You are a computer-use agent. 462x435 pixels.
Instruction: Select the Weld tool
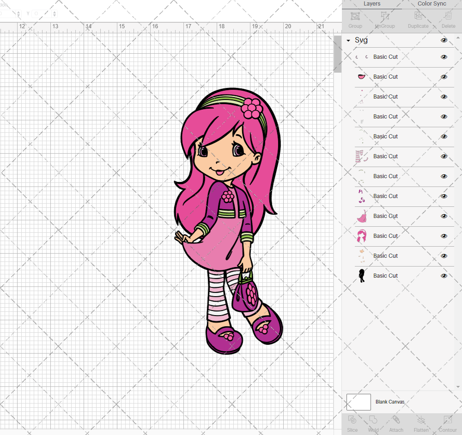tap(373, 423)
